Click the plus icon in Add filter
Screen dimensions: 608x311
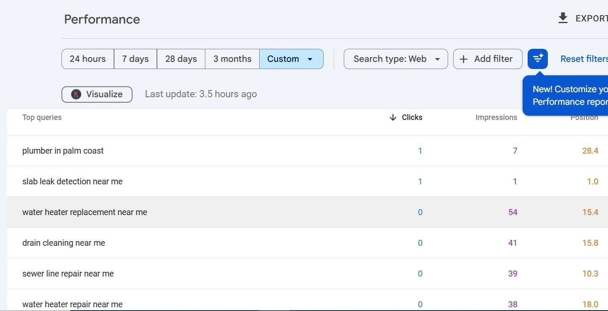pyautogui.click(x=463, y=59)
